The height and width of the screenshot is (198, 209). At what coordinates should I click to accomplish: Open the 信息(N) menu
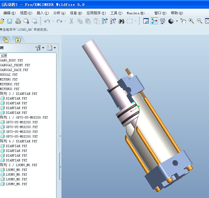coord(76,13)
